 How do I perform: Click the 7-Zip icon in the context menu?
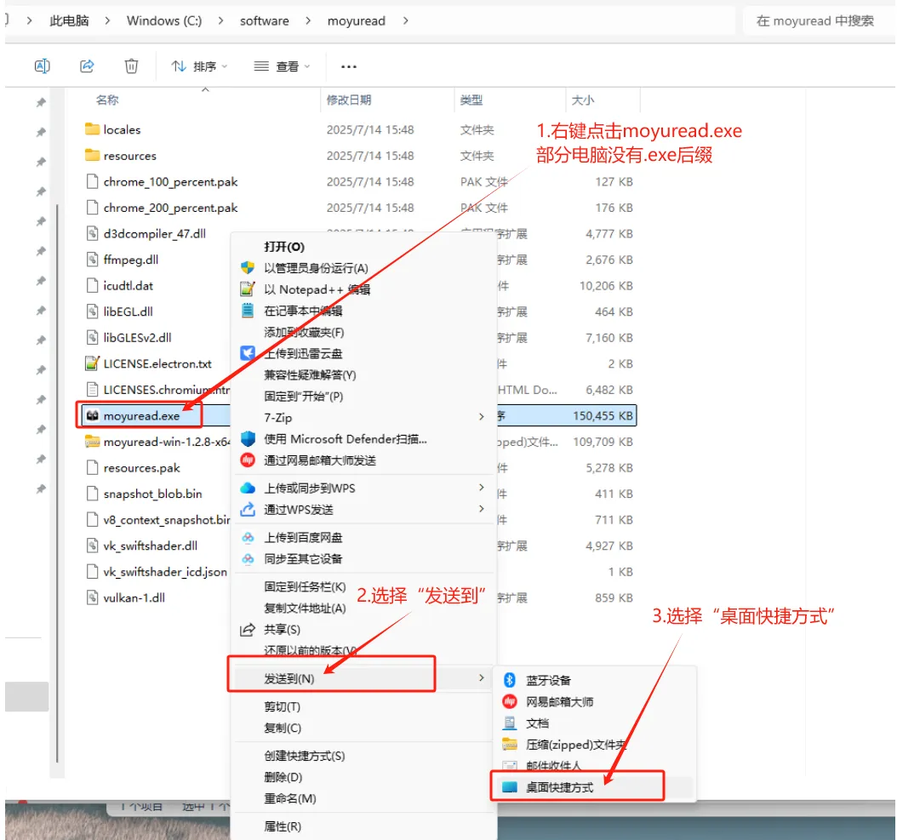(x=249, y=418)
